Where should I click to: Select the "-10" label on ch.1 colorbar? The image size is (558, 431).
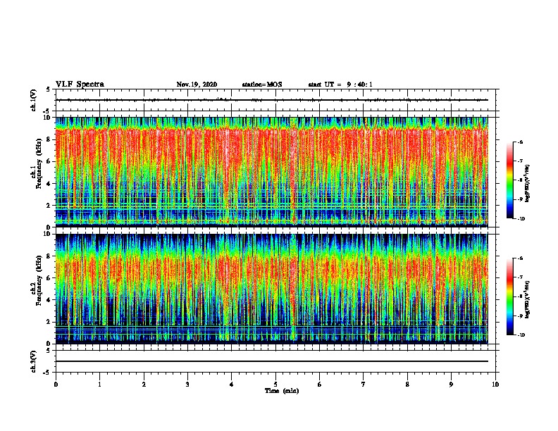coord(521,219)
